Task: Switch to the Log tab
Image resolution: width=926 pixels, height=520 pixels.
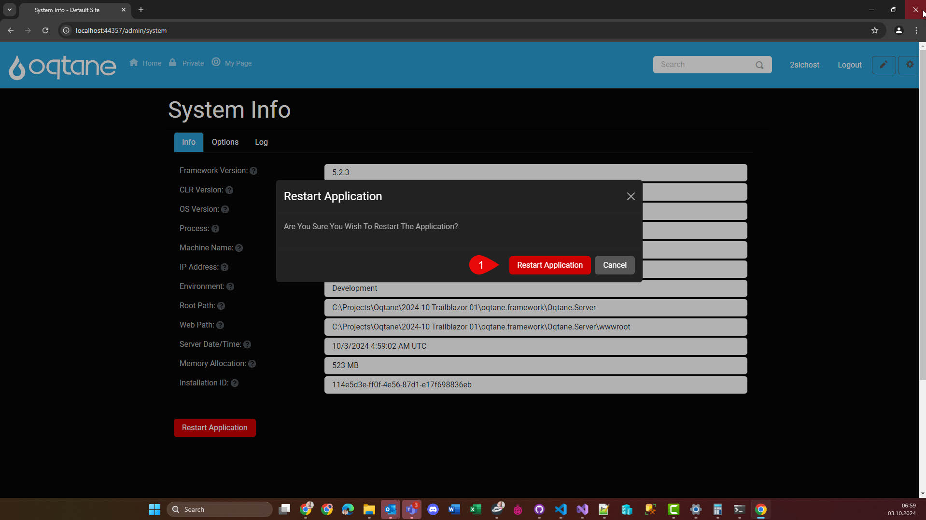Action: coord(261,142)
